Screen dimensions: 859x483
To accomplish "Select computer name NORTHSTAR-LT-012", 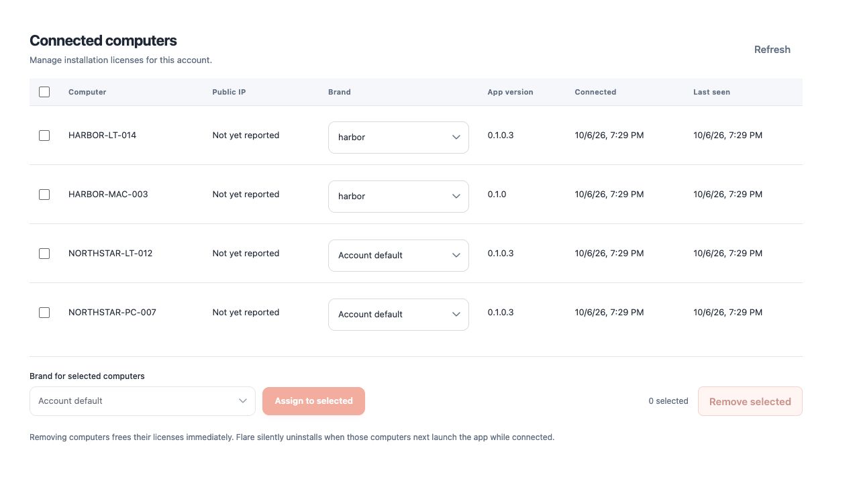I will pos(110,254).
